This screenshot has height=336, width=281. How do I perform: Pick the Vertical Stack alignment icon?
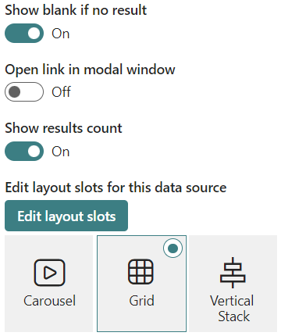[x=233, y=273]
